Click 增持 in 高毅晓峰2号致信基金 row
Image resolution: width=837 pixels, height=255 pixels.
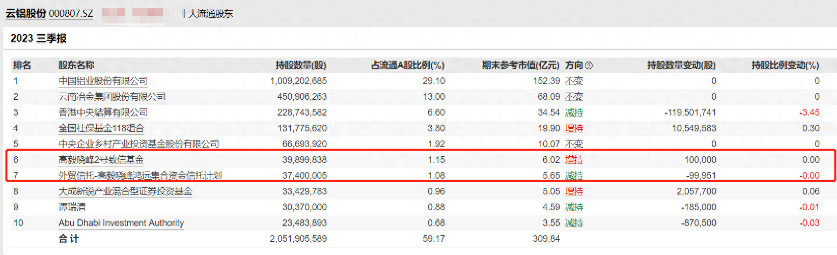(x=574, y=160)
